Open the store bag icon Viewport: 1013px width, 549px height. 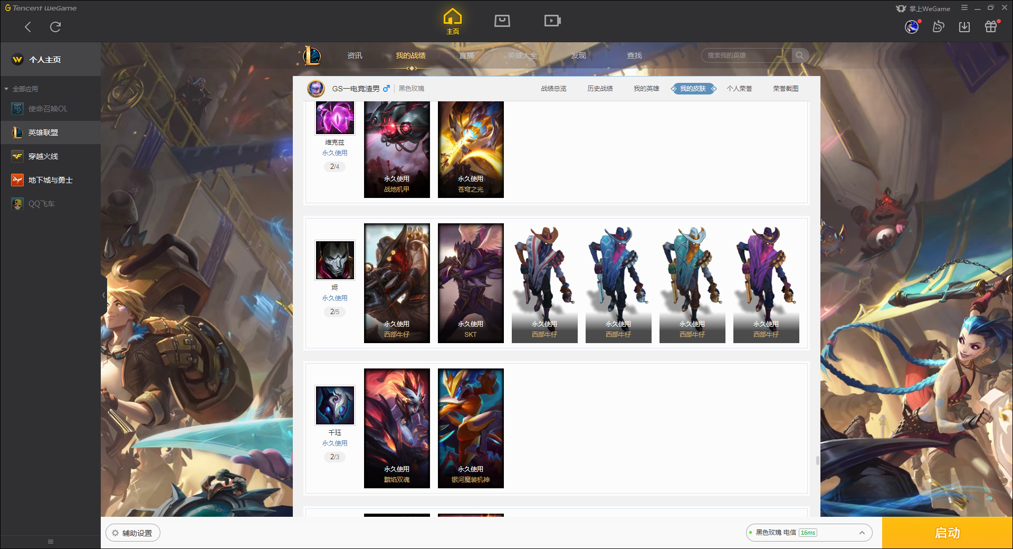pos(502,21)
